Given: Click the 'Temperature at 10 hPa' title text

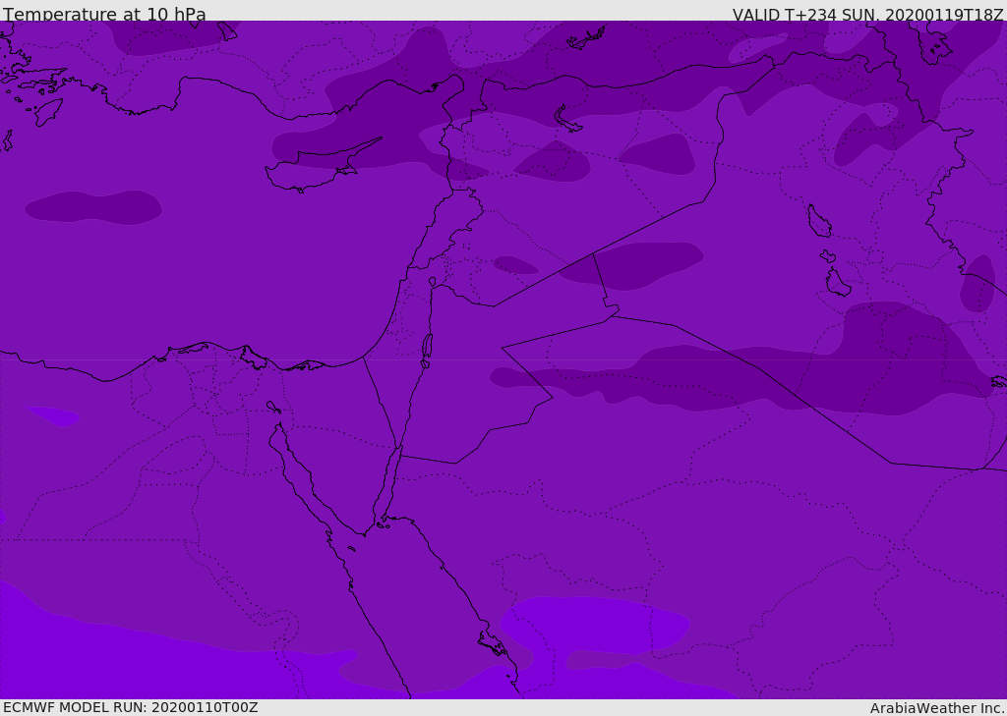Looking at the screenshot, I should pos(104,14).
